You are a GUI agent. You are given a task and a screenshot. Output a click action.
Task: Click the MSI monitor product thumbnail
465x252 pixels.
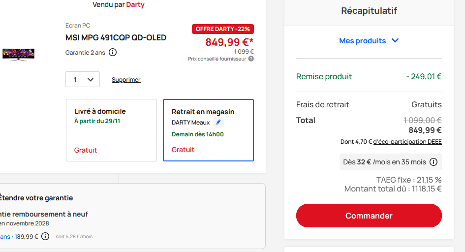coord(18,54)
